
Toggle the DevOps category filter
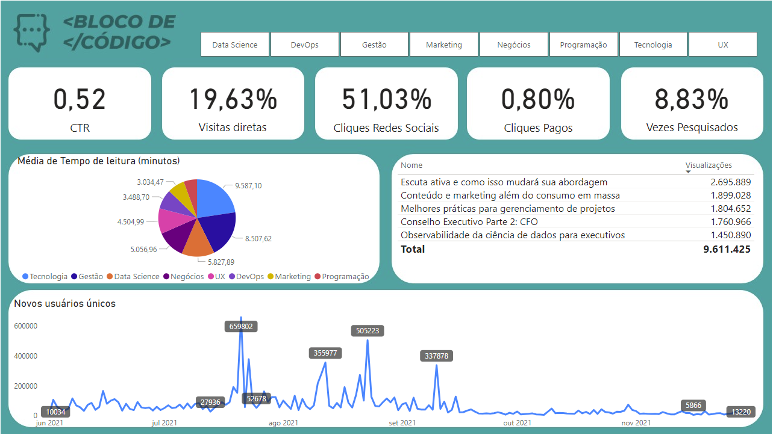[x=304, y=43]
